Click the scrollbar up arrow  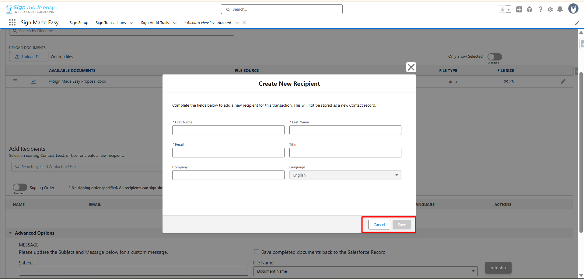point(581,32)
